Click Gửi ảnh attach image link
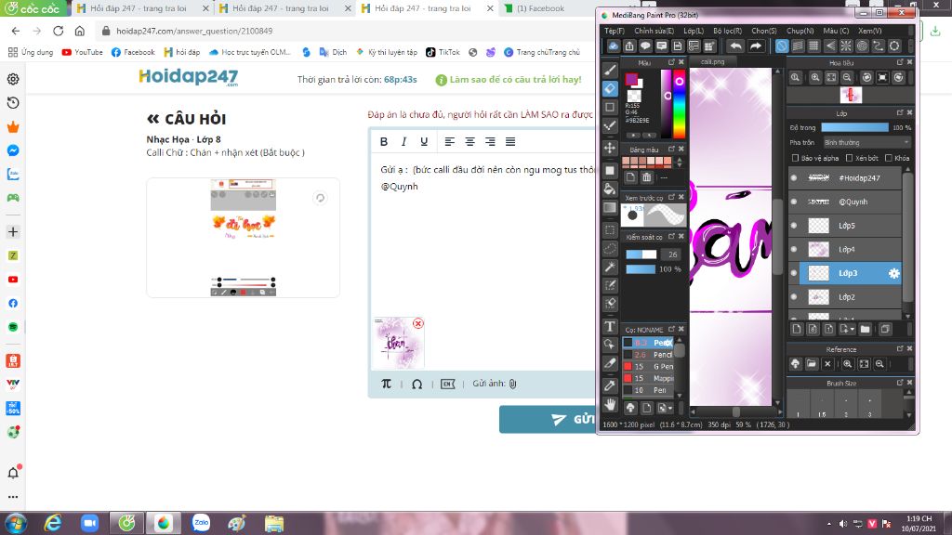 click(495, 384)
